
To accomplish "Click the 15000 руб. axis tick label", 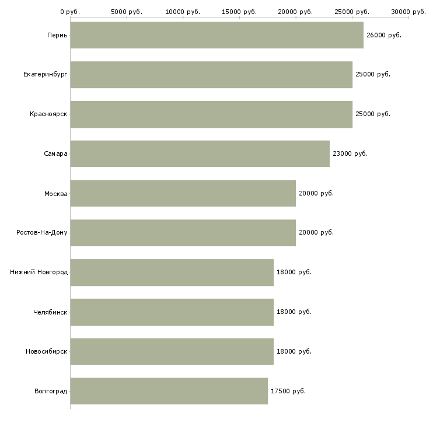I will point(239,12).
